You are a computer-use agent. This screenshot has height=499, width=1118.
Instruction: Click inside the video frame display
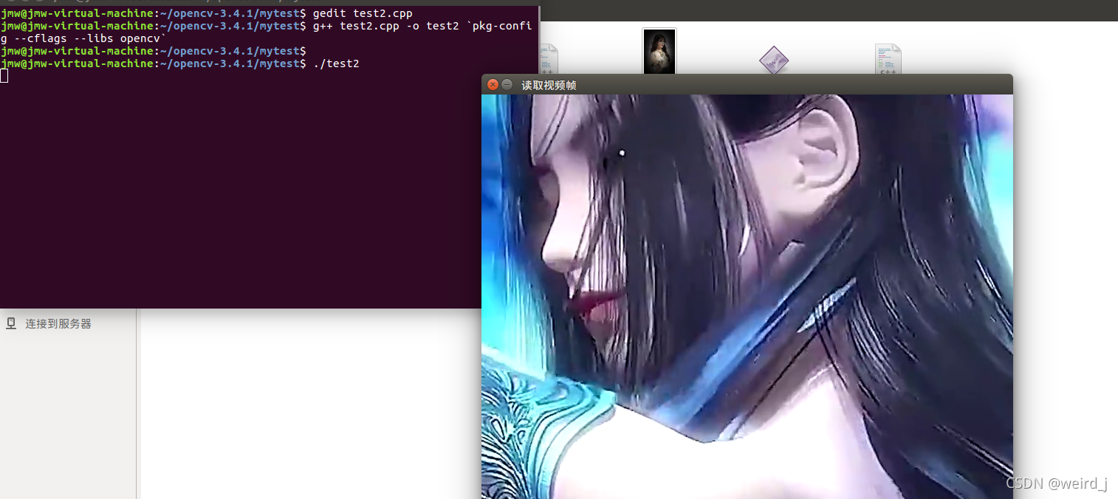coord(747,297)
